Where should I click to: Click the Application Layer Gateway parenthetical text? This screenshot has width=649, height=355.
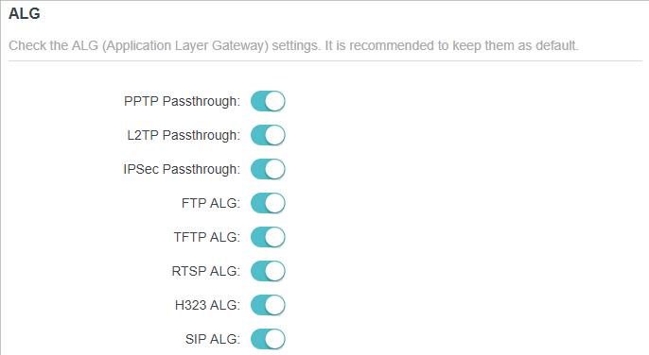coord(185,45)
